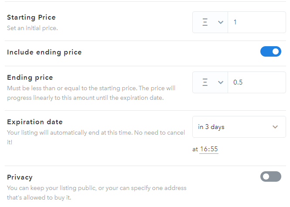290x207 pixels.
Task: Click the "Ending price" heading
Action: click(x=30, y=78)
